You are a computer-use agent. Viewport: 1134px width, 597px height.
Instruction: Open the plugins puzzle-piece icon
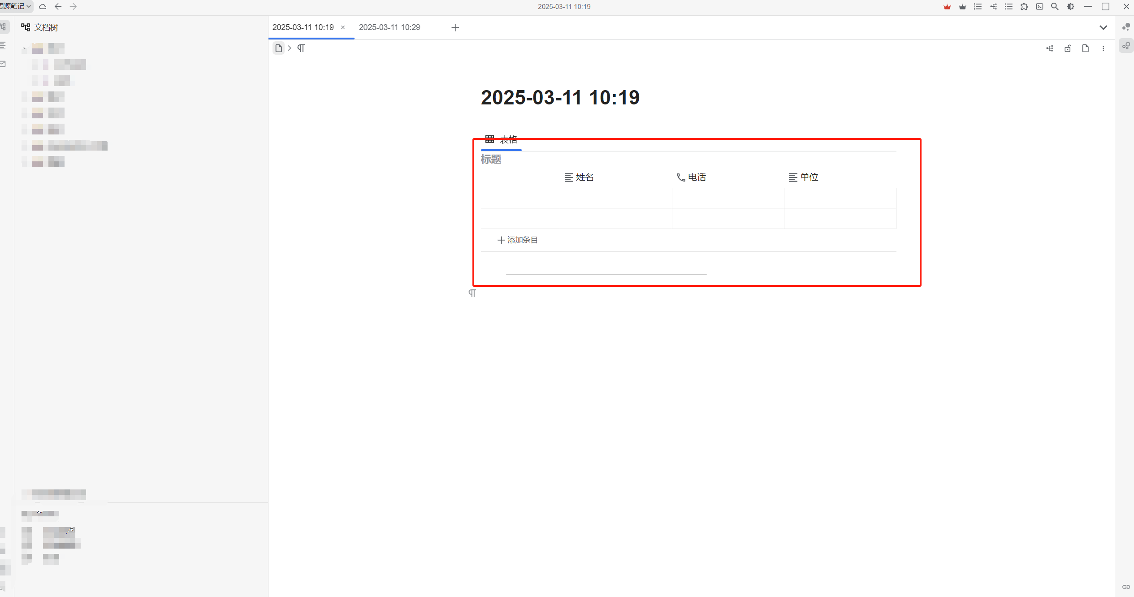[x=1024, y=7]
